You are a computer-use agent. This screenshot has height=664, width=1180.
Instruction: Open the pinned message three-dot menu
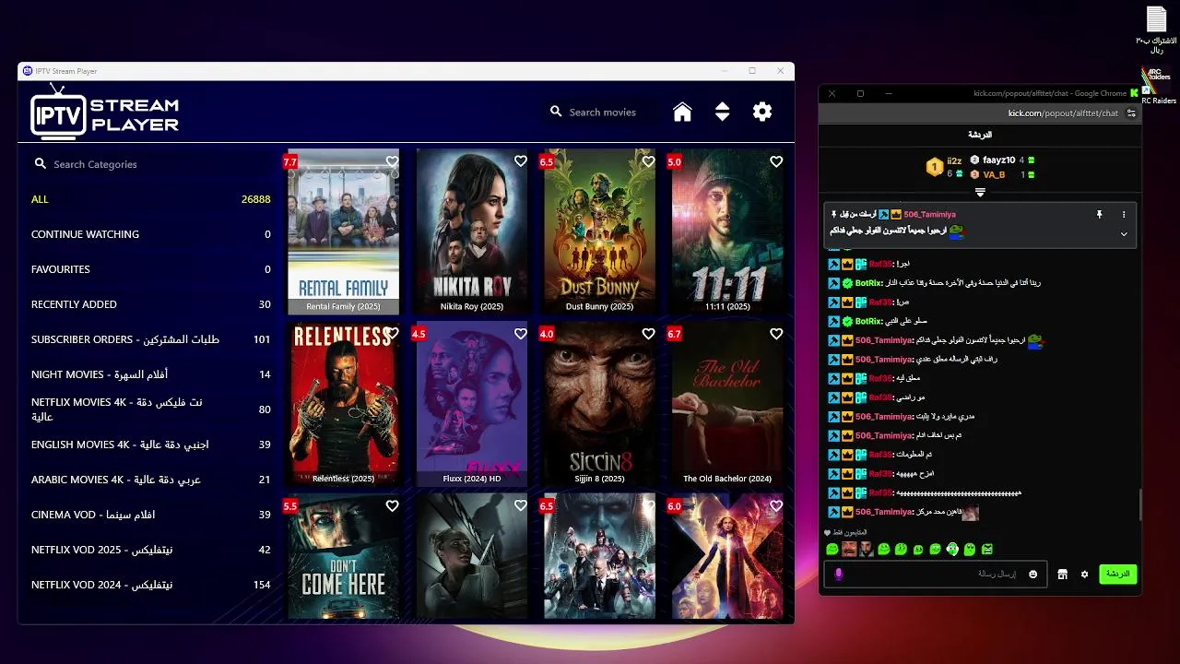1124,214
